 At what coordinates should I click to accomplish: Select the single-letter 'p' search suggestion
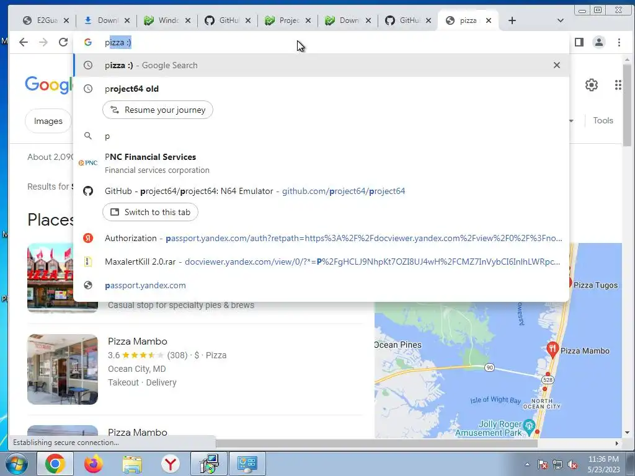click(321, 136)
